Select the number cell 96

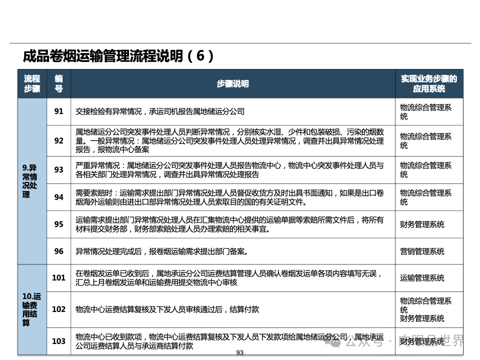59,251
